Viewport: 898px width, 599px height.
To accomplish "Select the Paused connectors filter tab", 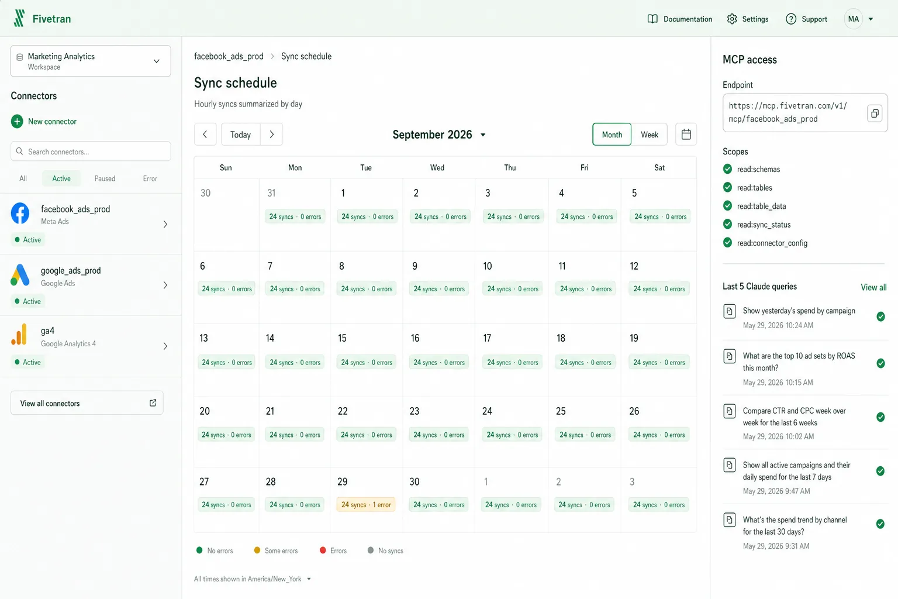I will (105, 178).
